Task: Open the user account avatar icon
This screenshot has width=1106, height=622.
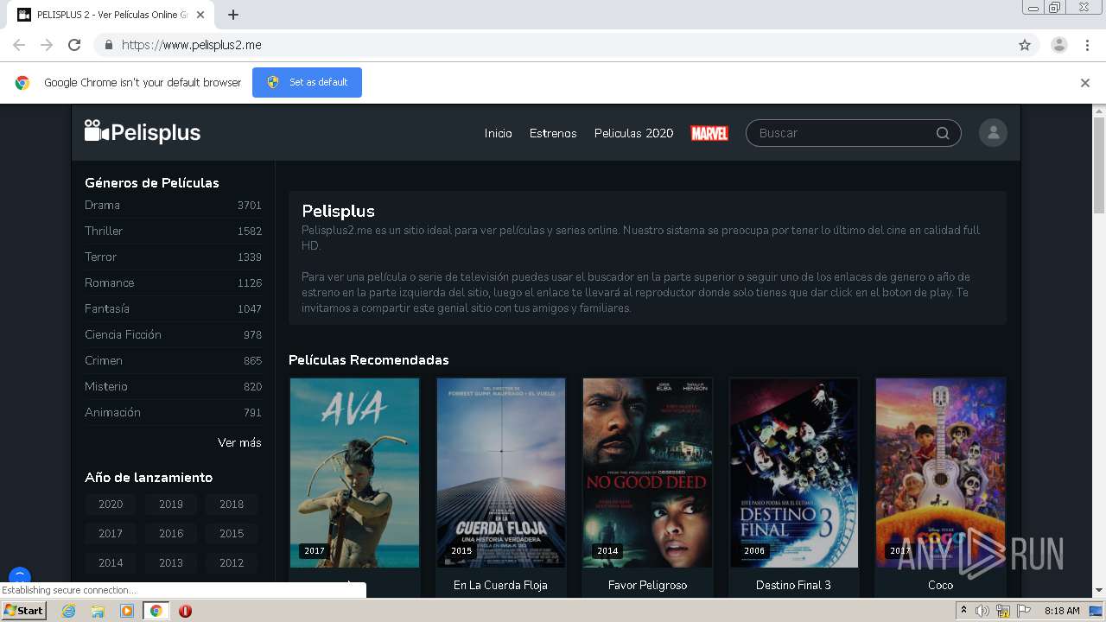Action: (x=993, y=133)
